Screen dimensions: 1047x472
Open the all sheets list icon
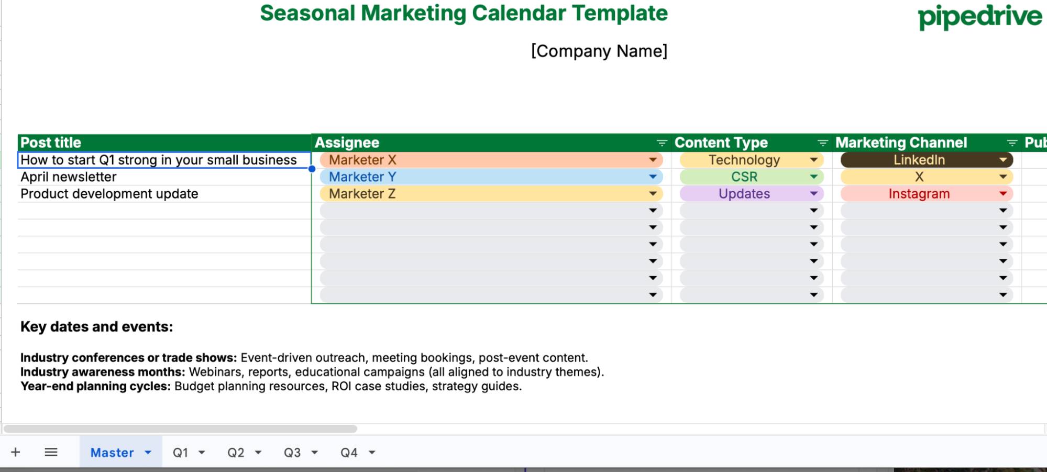(51, 452)
